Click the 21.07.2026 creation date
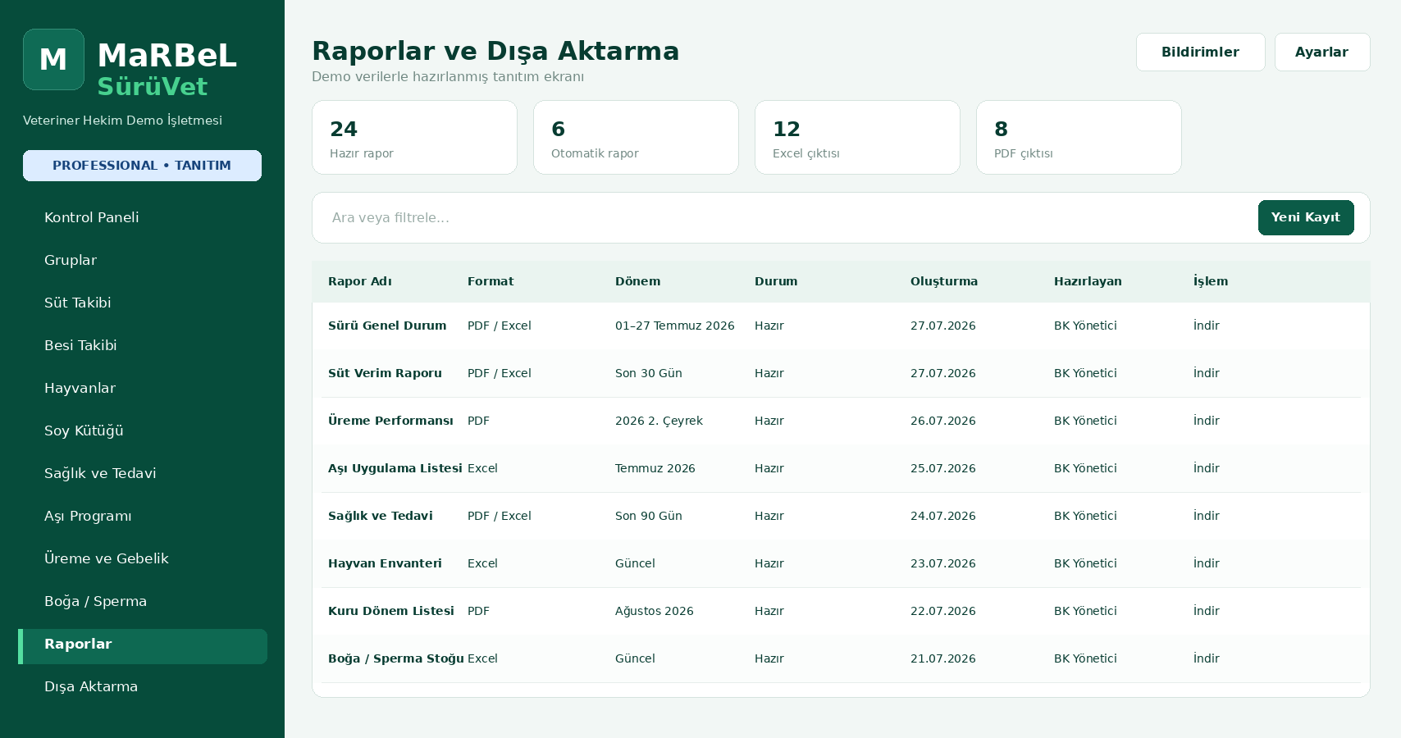This screenshot has width=1401, height=738. click(943, 658)
